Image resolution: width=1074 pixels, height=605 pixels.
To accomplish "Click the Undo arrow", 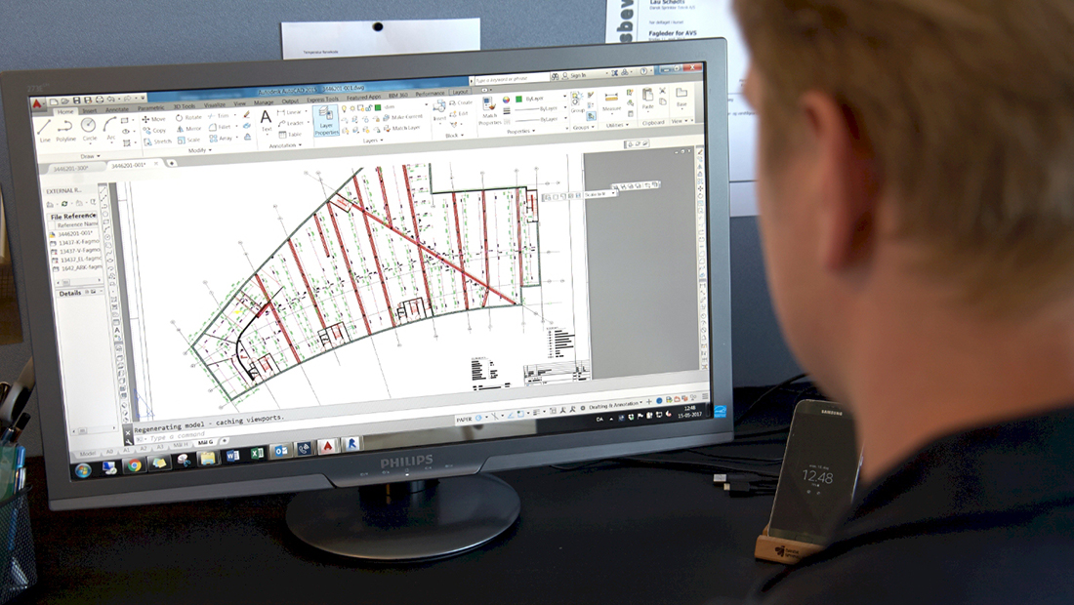I will tap(111, 99).
